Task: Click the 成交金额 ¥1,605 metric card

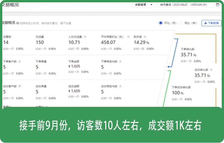Action: click(74, 91)
